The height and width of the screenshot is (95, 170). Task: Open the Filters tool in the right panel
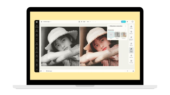131,27
